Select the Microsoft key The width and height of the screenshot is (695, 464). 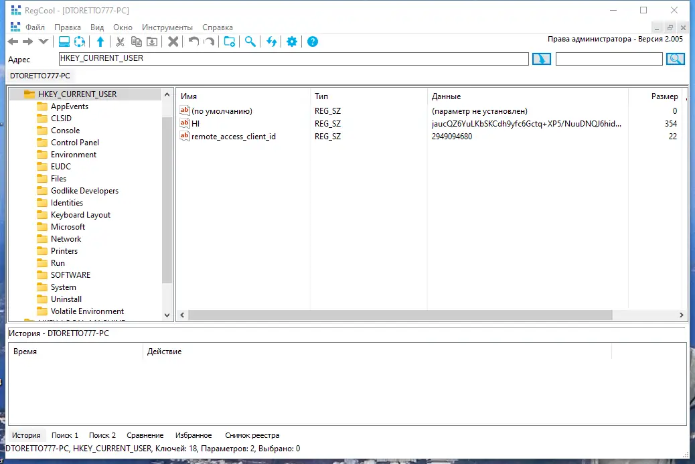pos(68,226)
